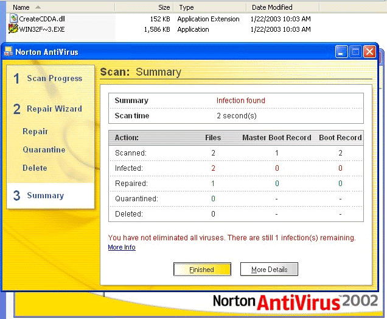
Task: Go to the Scan Progress step
Action: (x=54, y=79)
